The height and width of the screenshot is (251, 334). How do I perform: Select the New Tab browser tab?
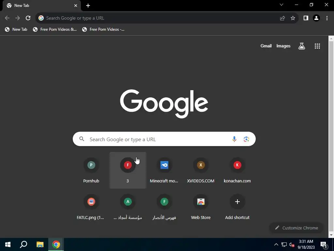(41, 6)
